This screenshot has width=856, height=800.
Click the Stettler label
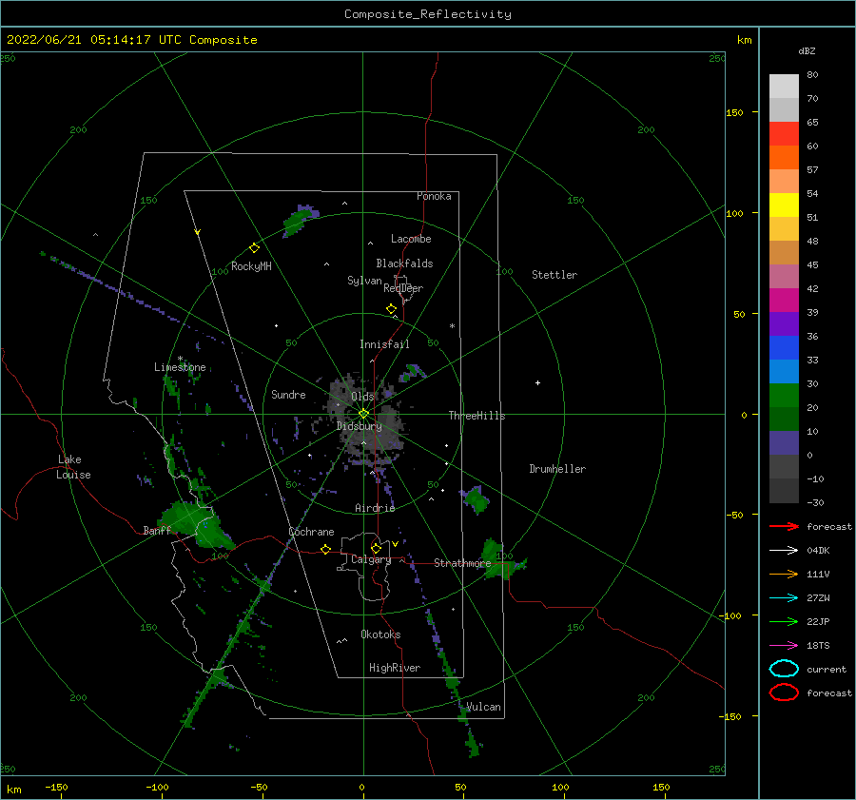[554, 275]
